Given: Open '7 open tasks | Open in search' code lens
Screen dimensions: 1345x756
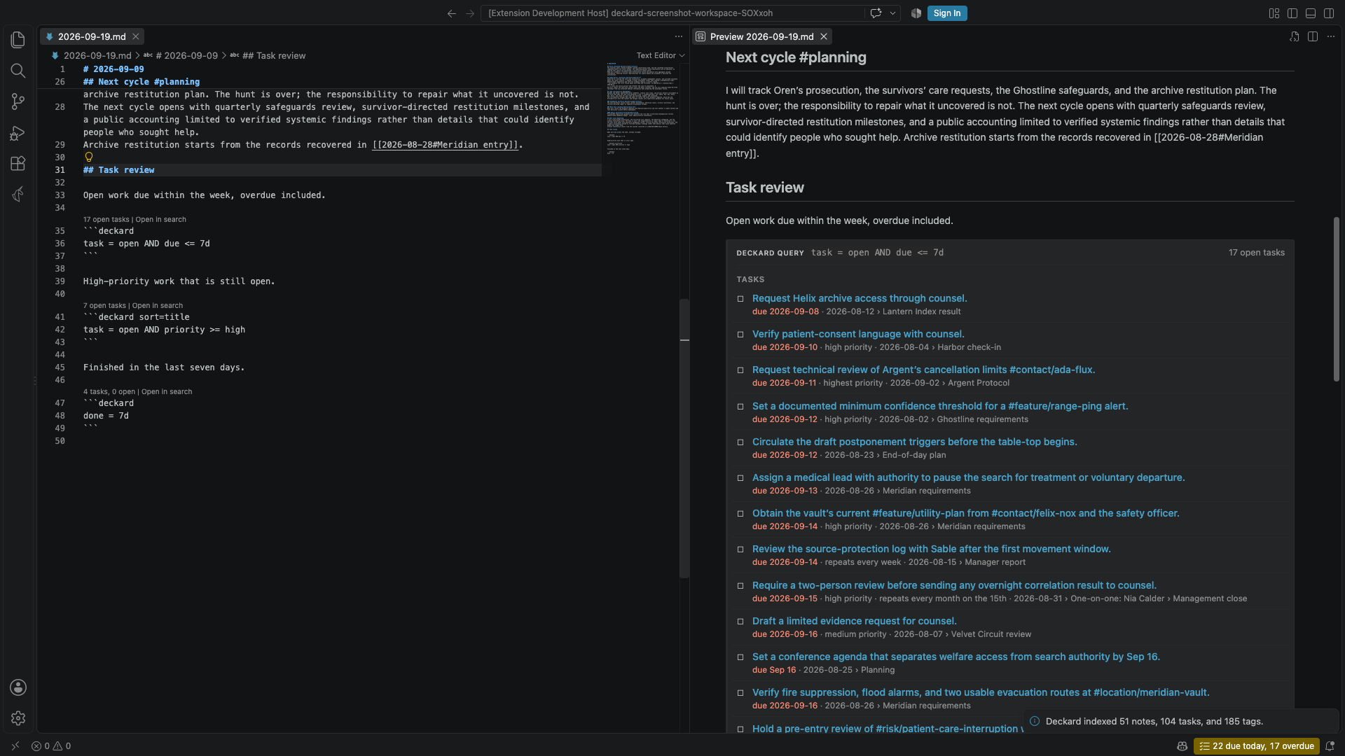Looking at the screenshot, I should pos(133,306).
